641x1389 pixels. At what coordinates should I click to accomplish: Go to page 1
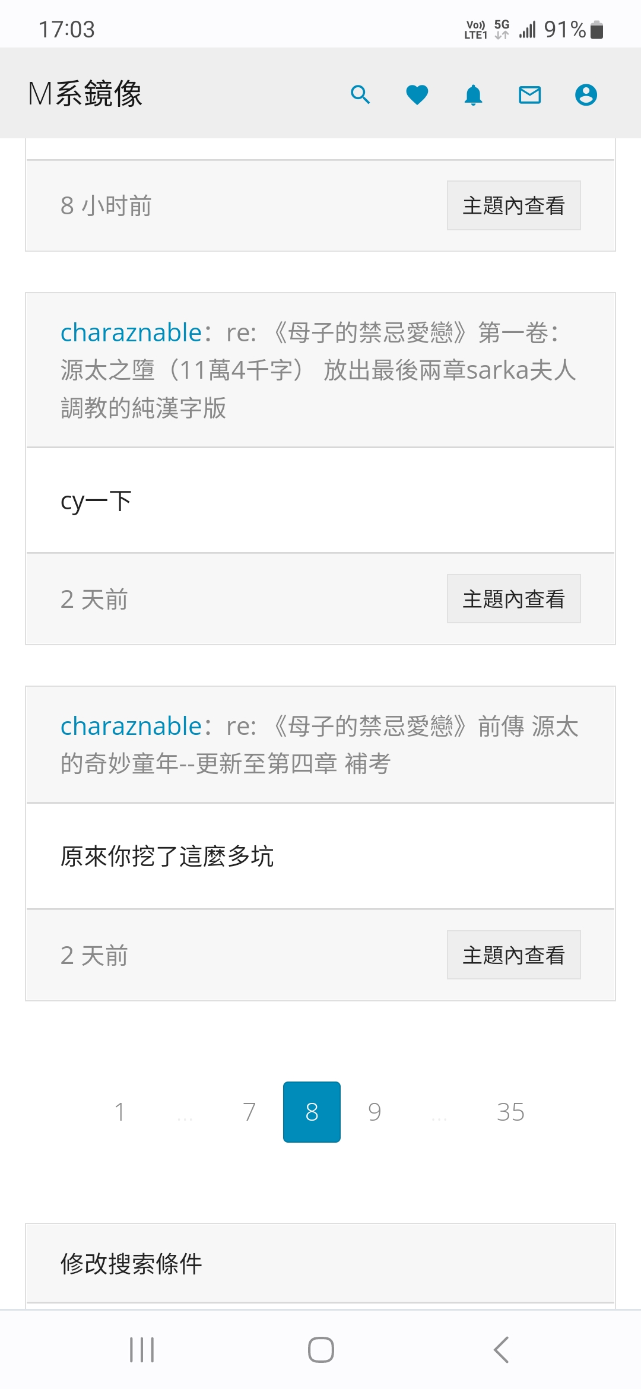(x=120, y=1112)
